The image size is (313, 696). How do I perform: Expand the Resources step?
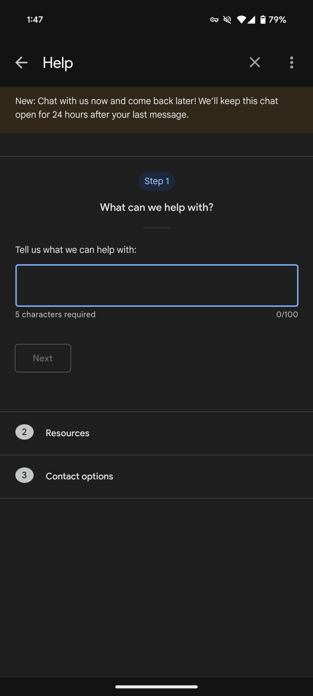(x=68, y=433)
